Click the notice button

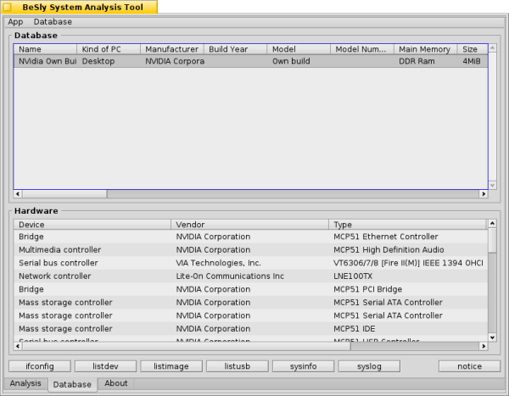pyautogui.click(x=469, y=366)
